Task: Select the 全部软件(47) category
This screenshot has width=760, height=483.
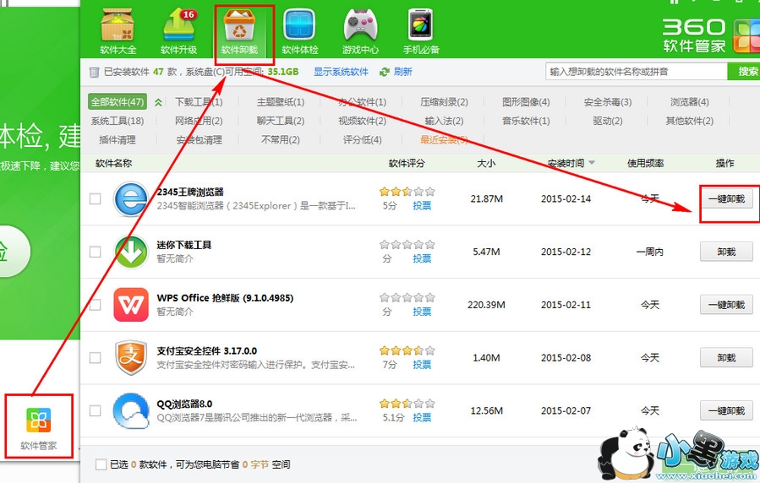Action: click(118, 102)
